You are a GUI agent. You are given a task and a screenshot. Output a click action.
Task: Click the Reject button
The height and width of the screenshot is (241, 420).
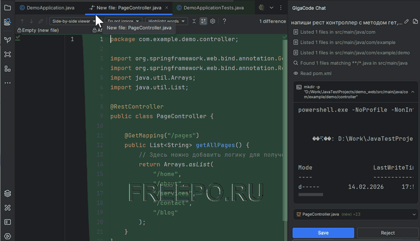[x=387, y=233]
